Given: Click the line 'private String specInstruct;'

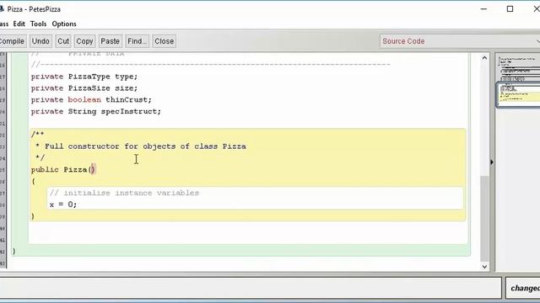Looking at the screenshot, I should (x=95, y=112).
